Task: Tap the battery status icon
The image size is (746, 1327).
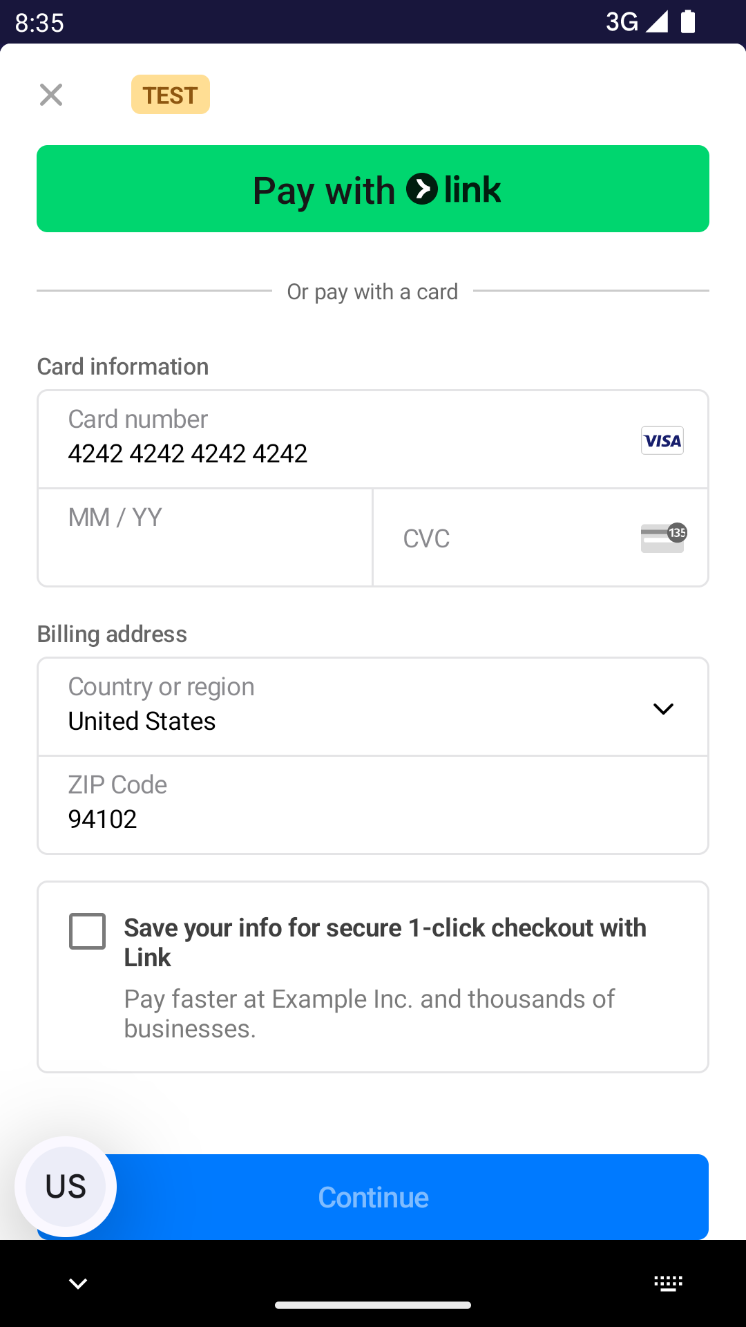Action: coord(688,21)
